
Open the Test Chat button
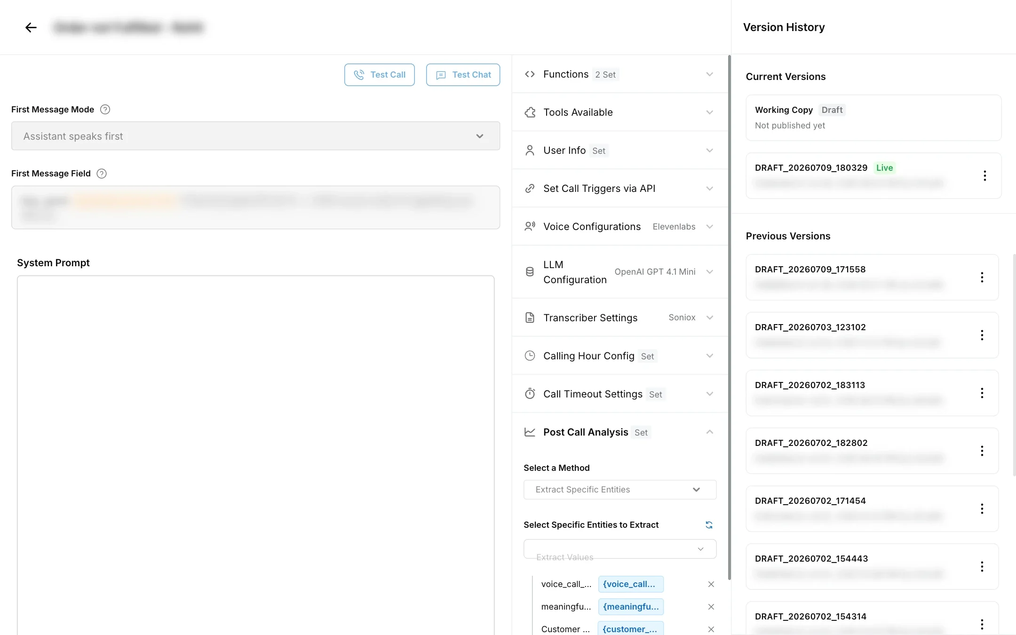point(463,75)
